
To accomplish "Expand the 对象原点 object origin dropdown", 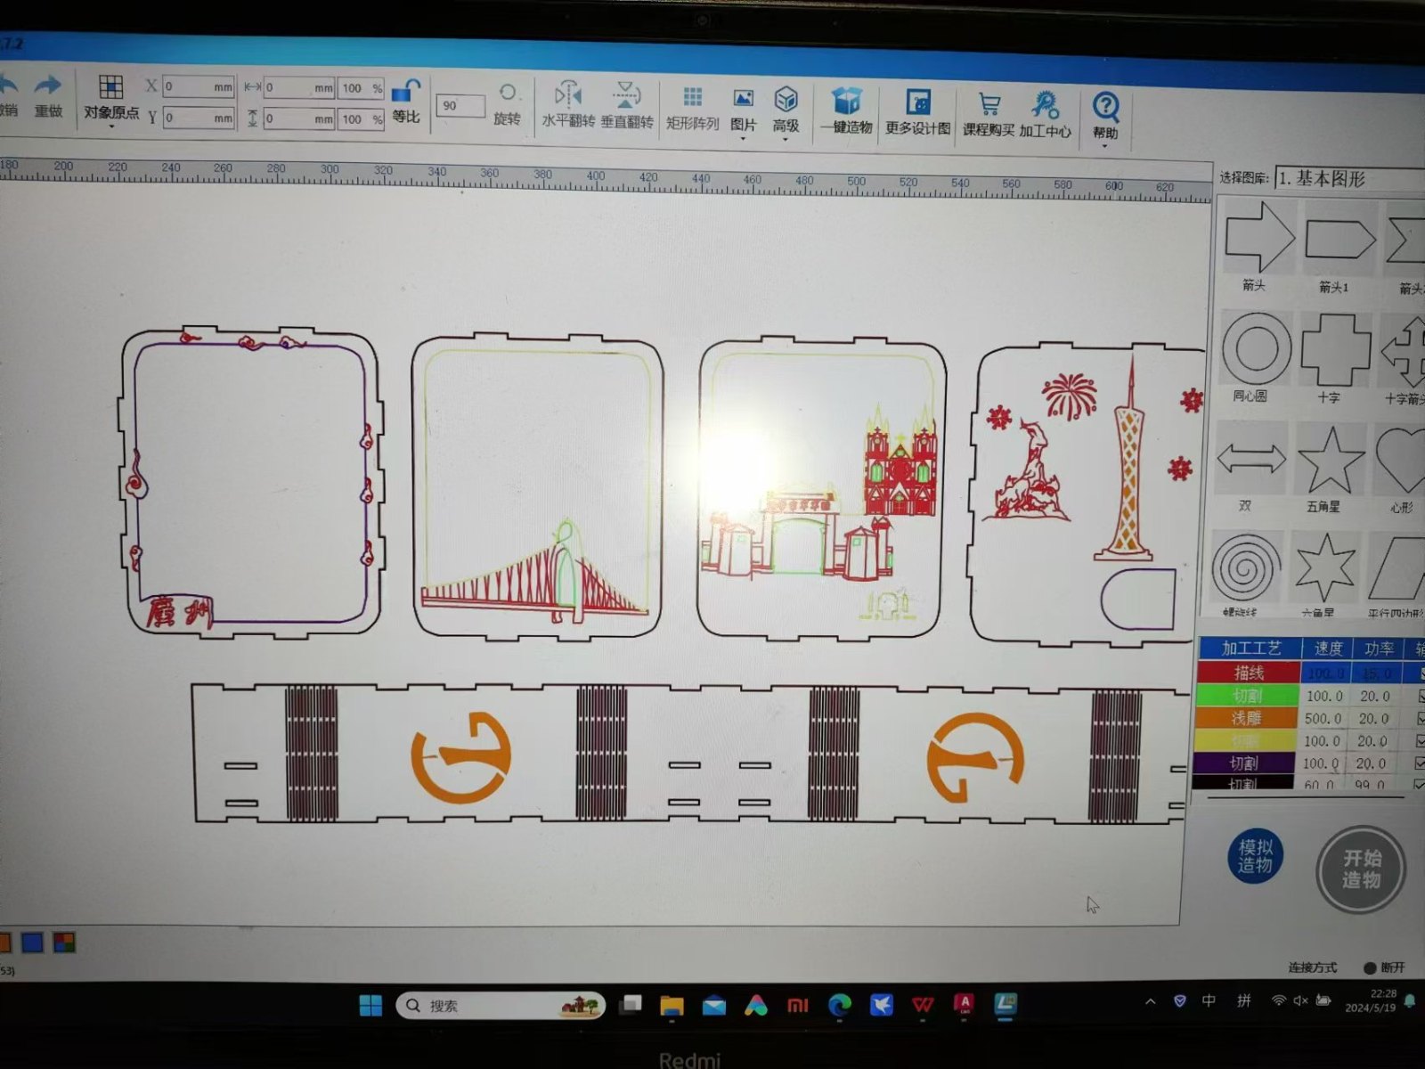I will click(x=111, y=126).
